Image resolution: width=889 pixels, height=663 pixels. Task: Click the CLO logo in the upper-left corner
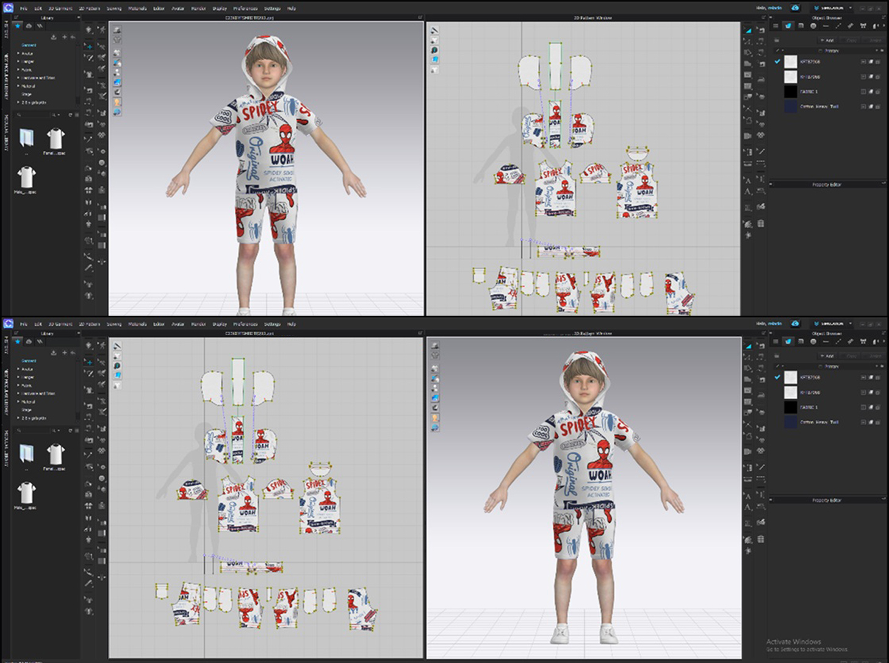(x=8, y=8)
